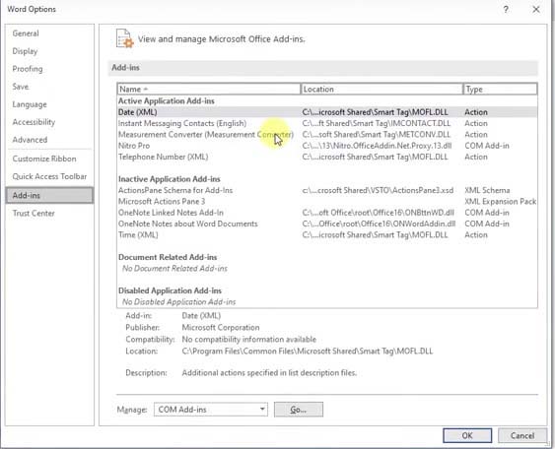Go to Customize Ribbon settings
This screenshot has width=555, height=449.
coord(44,159)
